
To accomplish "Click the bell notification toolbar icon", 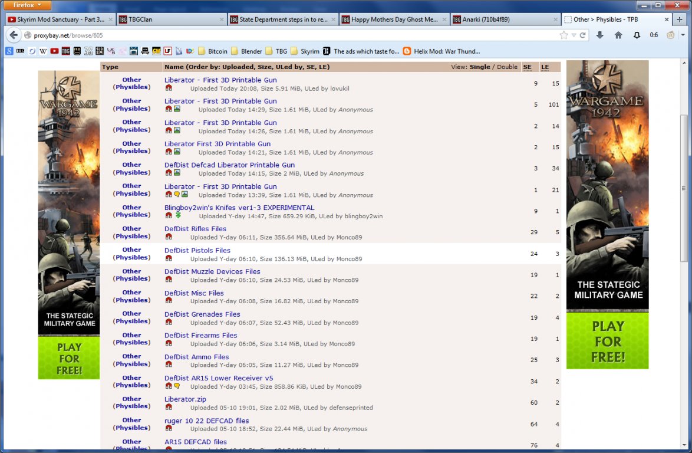I will coord(637,35).
